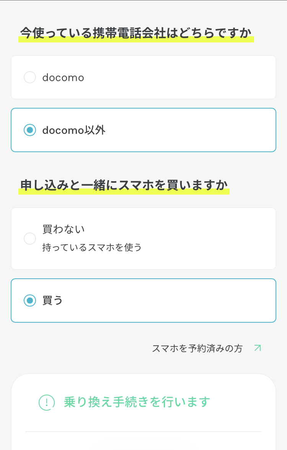287x450 pixels.
Task: Choose the docomo以外 radio button
Action: pyautogui.click(x=30, y=130)
